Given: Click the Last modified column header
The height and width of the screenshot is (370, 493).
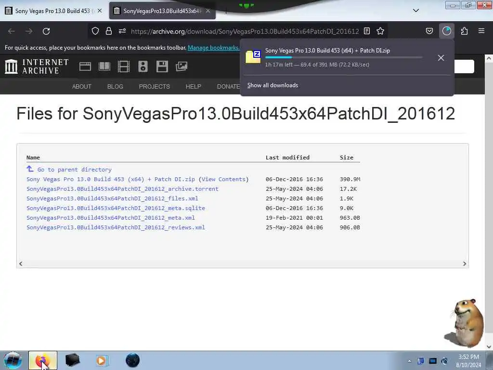Looking at the screenshot, I should pos(287,158).
